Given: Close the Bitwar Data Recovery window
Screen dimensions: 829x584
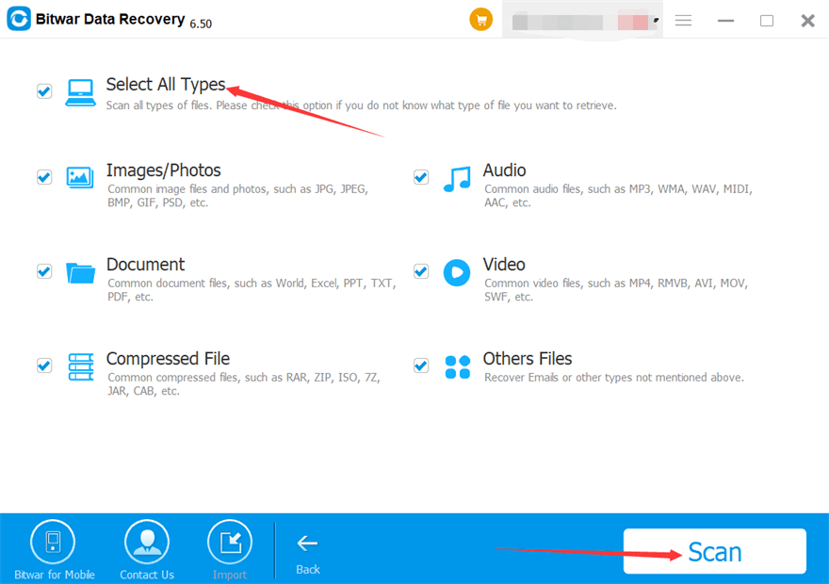Looking at the screenshot, I should pos(807,21).
